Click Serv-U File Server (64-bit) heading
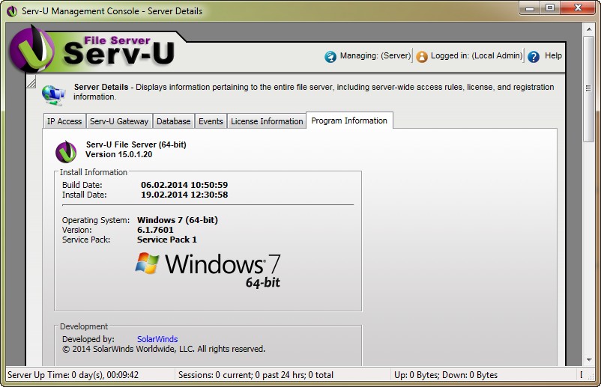The width and height of the screenshot is (601, 387). [136, 144]
